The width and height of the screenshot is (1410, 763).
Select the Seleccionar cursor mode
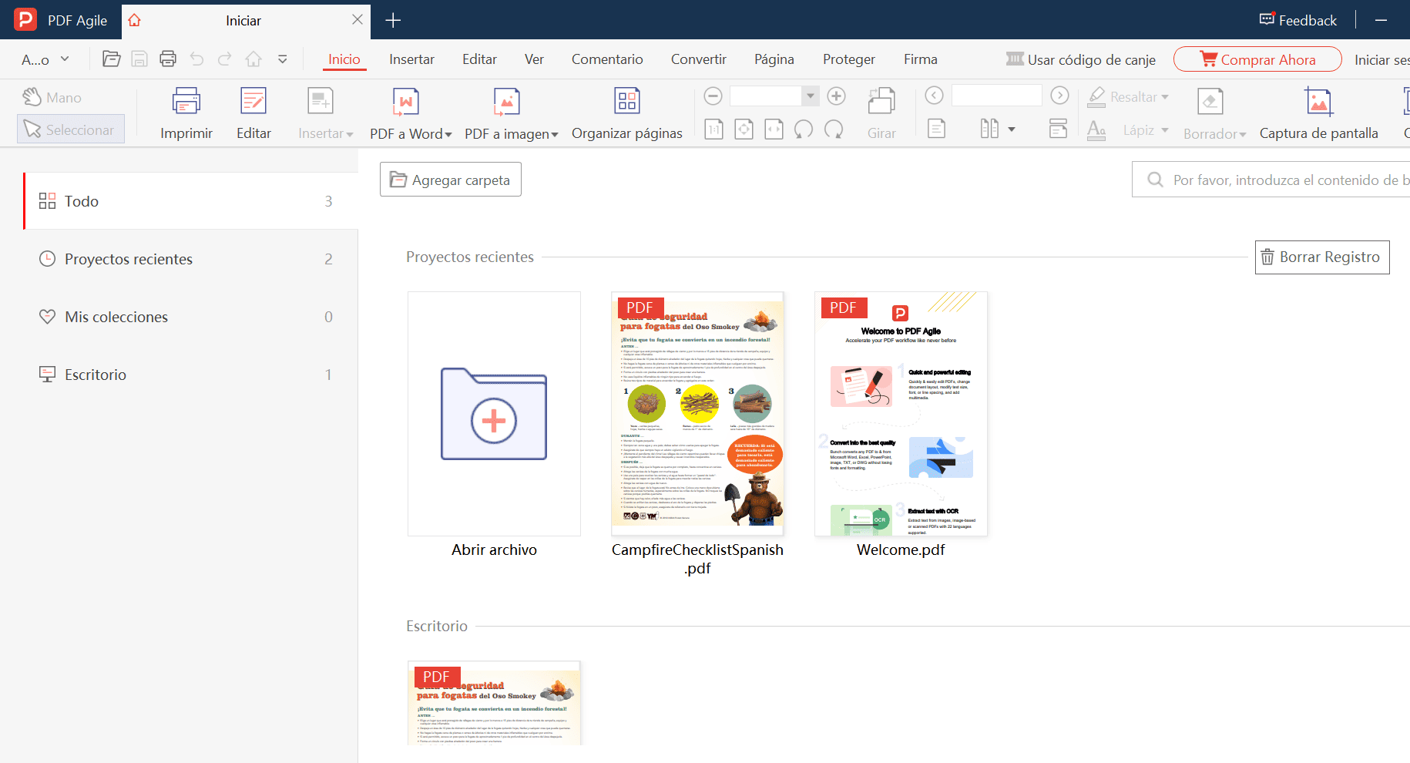pyautogui.click(x=70, y=129)
